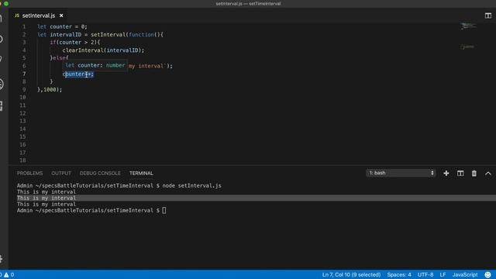
Task: Click the 'let counter: number' hover tooltip
Action: pos(95,65)
